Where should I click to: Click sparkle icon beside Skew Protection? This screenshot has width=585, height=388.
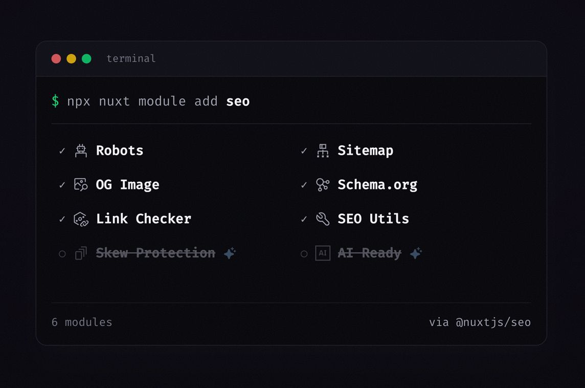pyautogui.click(x=230, y=253)
